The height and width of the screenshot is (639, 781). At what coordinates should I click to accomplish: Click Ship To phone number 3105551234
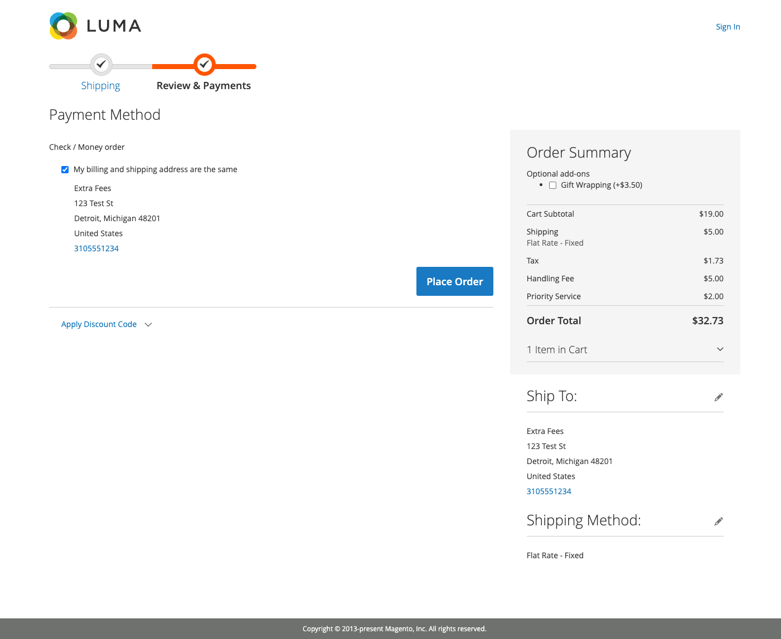(549, 491)
